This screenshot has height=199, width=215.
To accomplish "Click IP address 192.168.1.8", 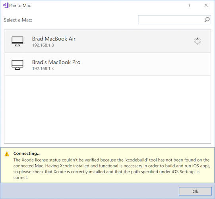I will click(x=43, y=45).
